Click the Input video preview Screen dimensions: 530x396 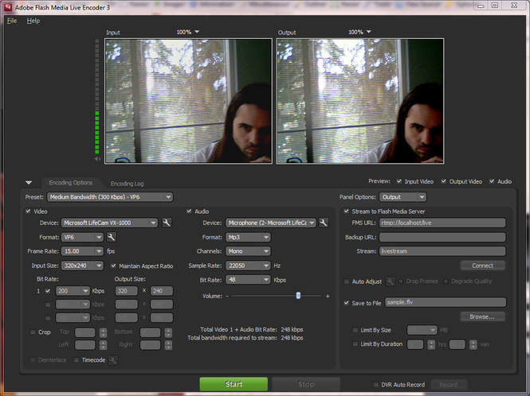click(x=188, y=101)
